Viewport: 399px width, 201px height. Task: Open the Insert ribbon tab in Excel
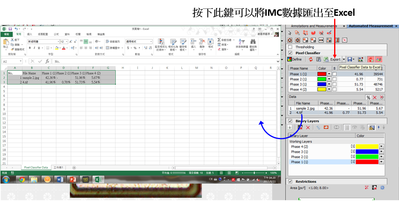pos(30,34)
